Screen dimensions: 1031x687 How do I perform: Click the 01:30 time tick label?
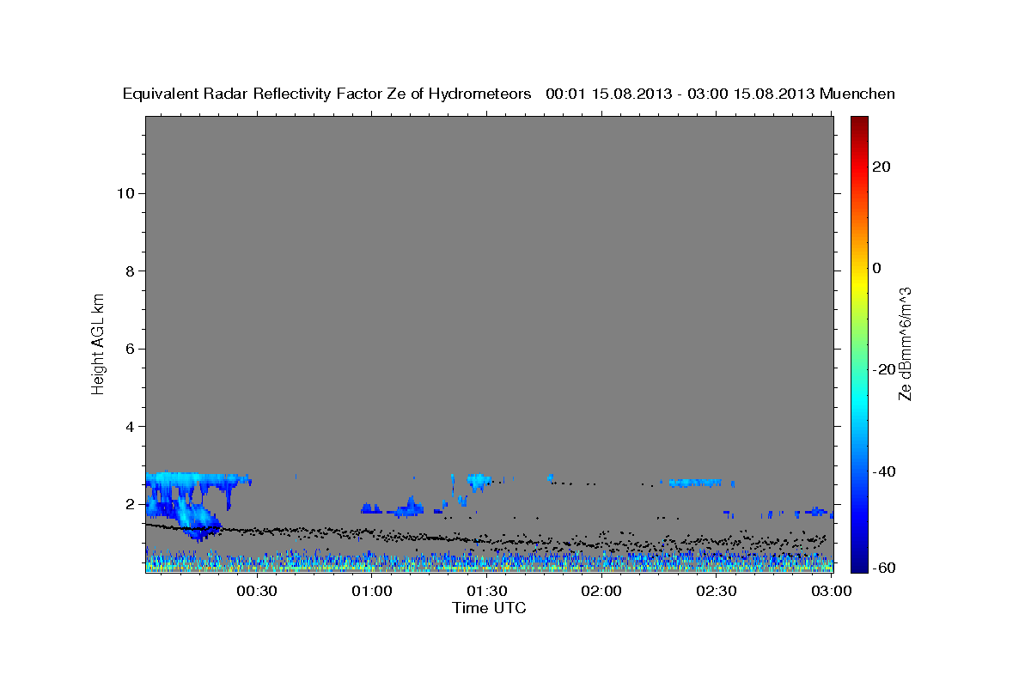pyautogui.click(x=487, y=592)
